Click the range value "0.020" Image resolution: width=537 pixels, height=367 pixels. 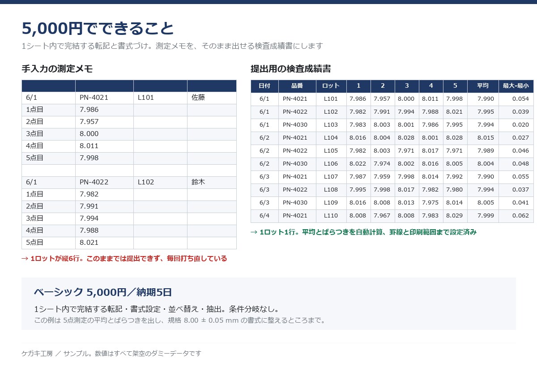(520, 125)
